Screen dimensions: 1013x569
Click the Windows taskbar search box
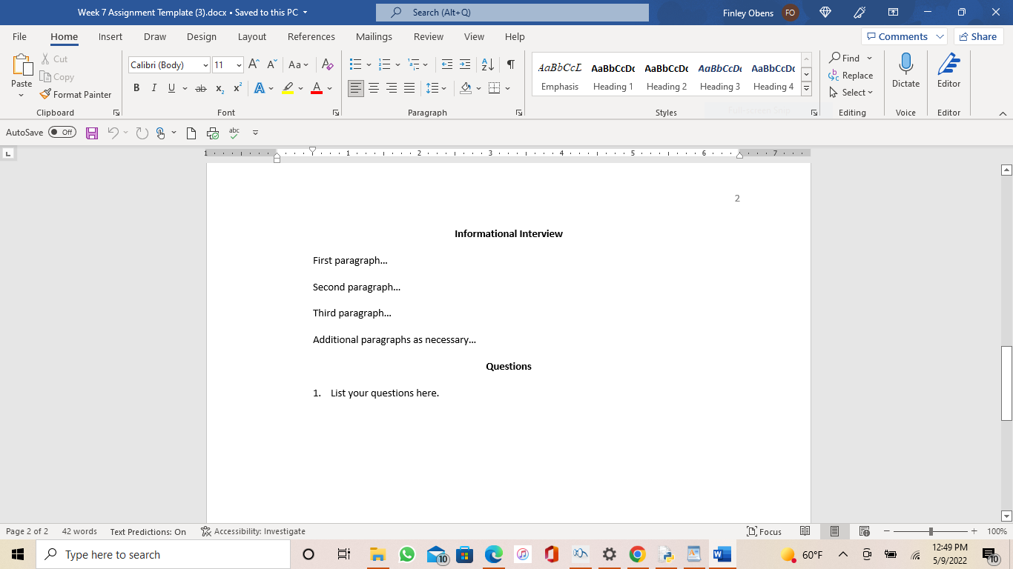tap(163, 554)
